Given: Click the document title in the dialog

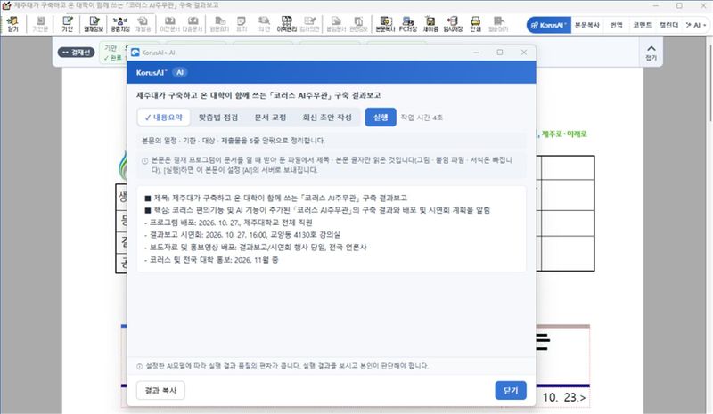Looking at the screenshot, I should [x=258, y=95].
